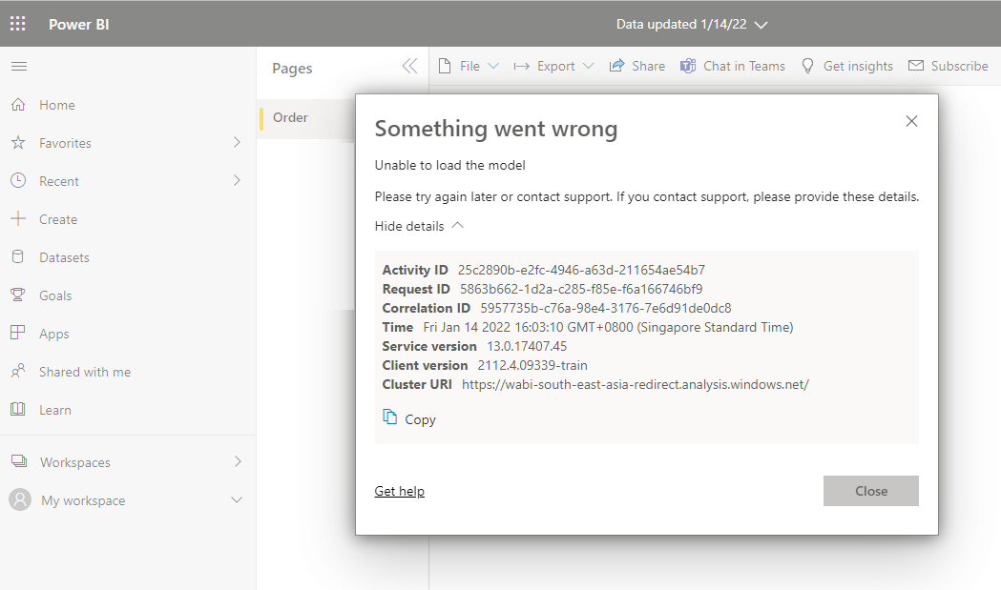Click the Subscribe envelope icon
The width and height of the screenshot is (1001, 590).
click(916, 65)
